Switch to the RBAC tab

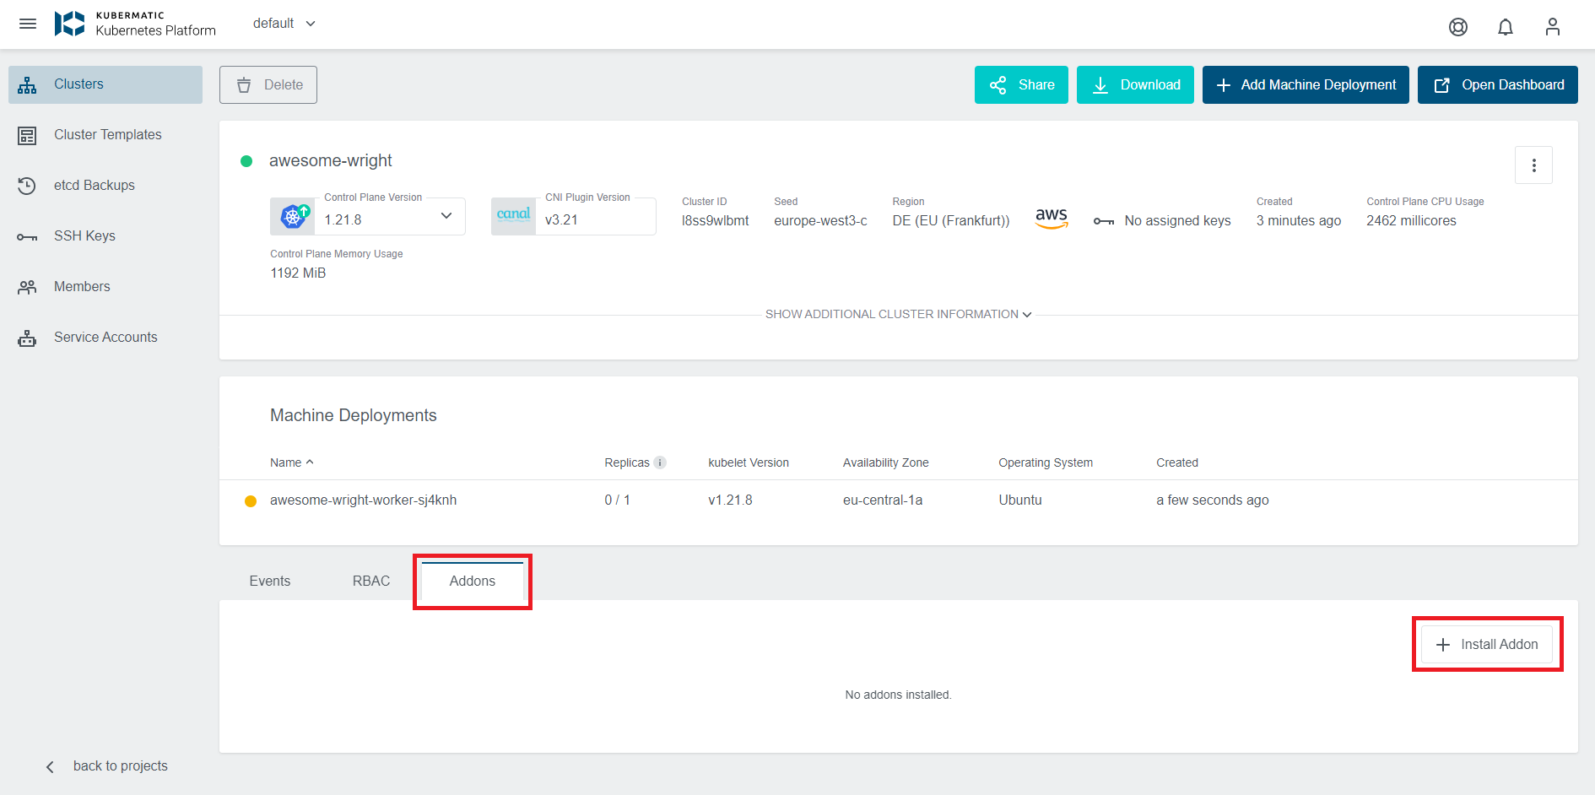370,581
